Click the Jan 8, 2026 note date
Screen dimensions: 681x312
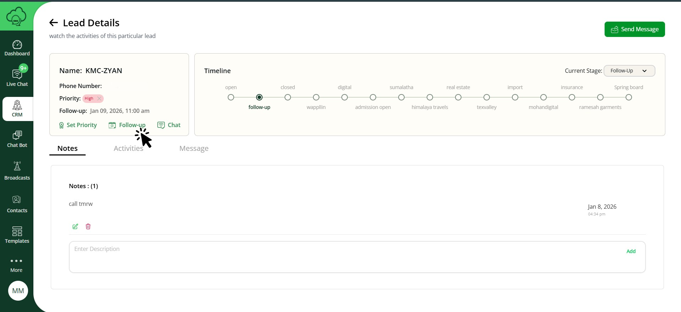602,207
